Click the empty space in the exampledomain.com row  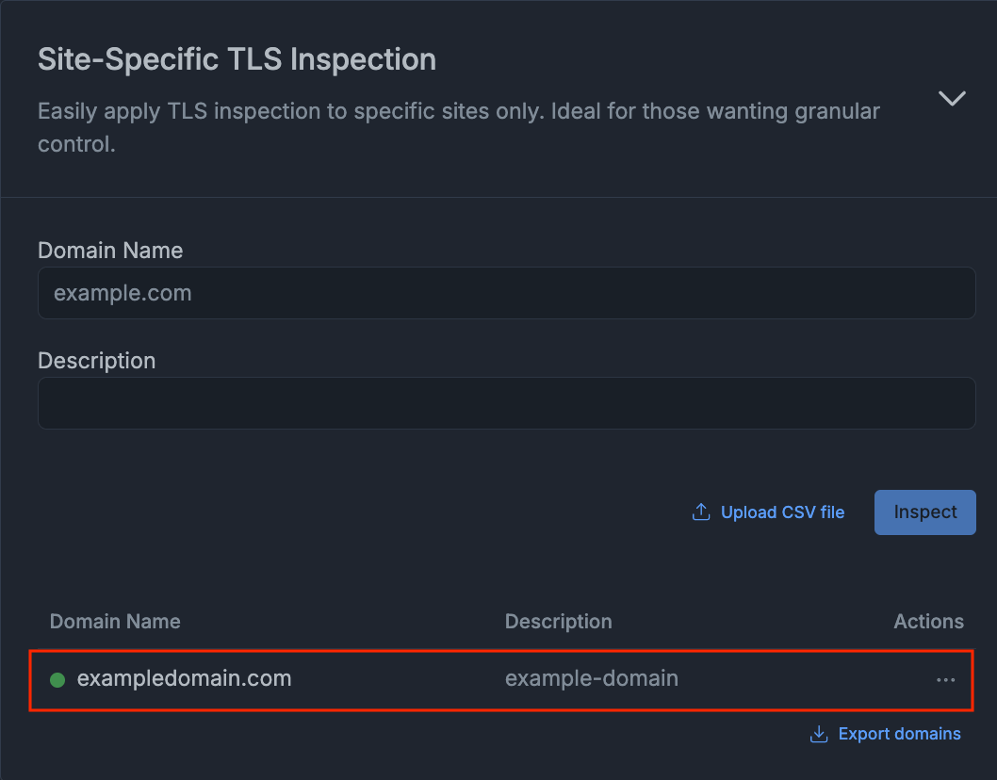(792, 679)
